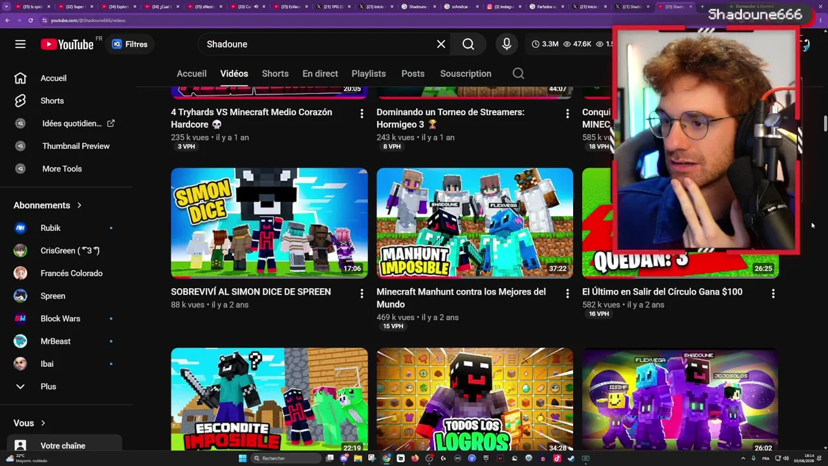Switch to the channel Shorts tab
The image size is (828, 466).
tap(275, 74)
